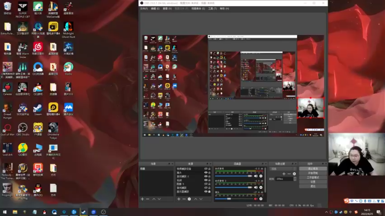
Task: Toggle visibility eye of 图像 5 source
Action: click(206, 184)
